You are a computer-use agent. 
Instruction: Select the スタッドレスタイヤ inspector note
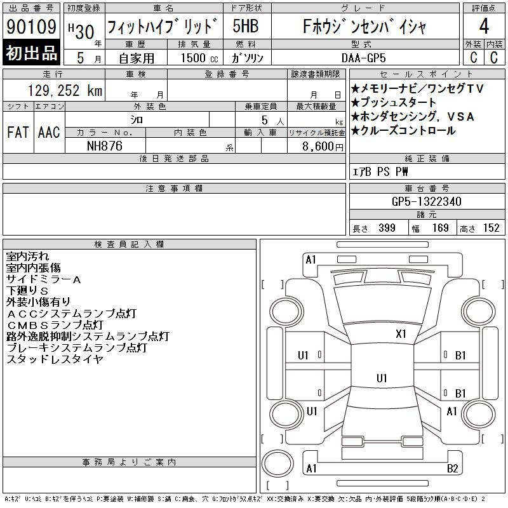click(55, 359)
